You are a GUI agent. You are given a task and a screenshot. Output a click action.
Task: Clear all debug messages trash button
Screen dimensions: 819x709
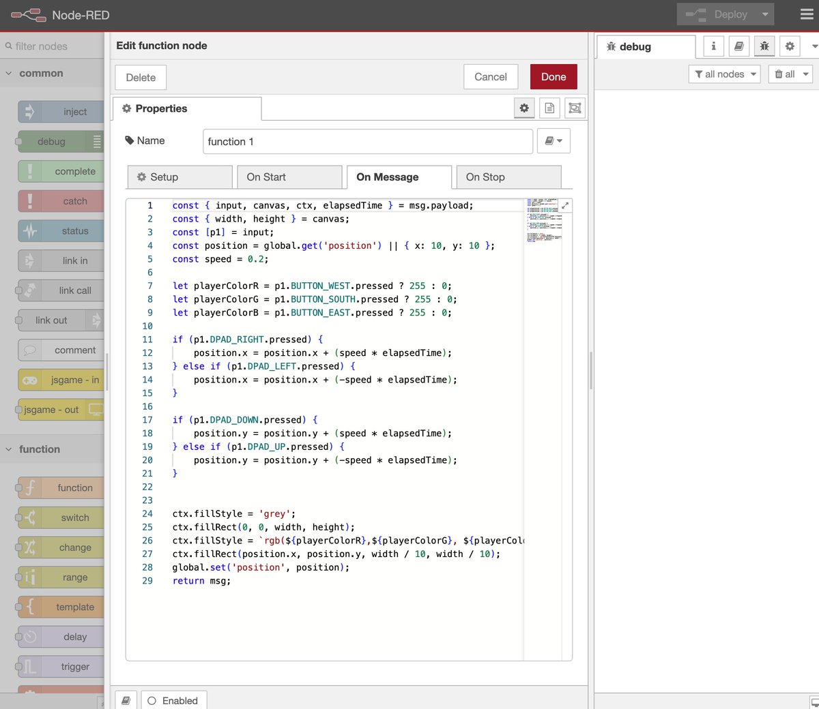784,74
